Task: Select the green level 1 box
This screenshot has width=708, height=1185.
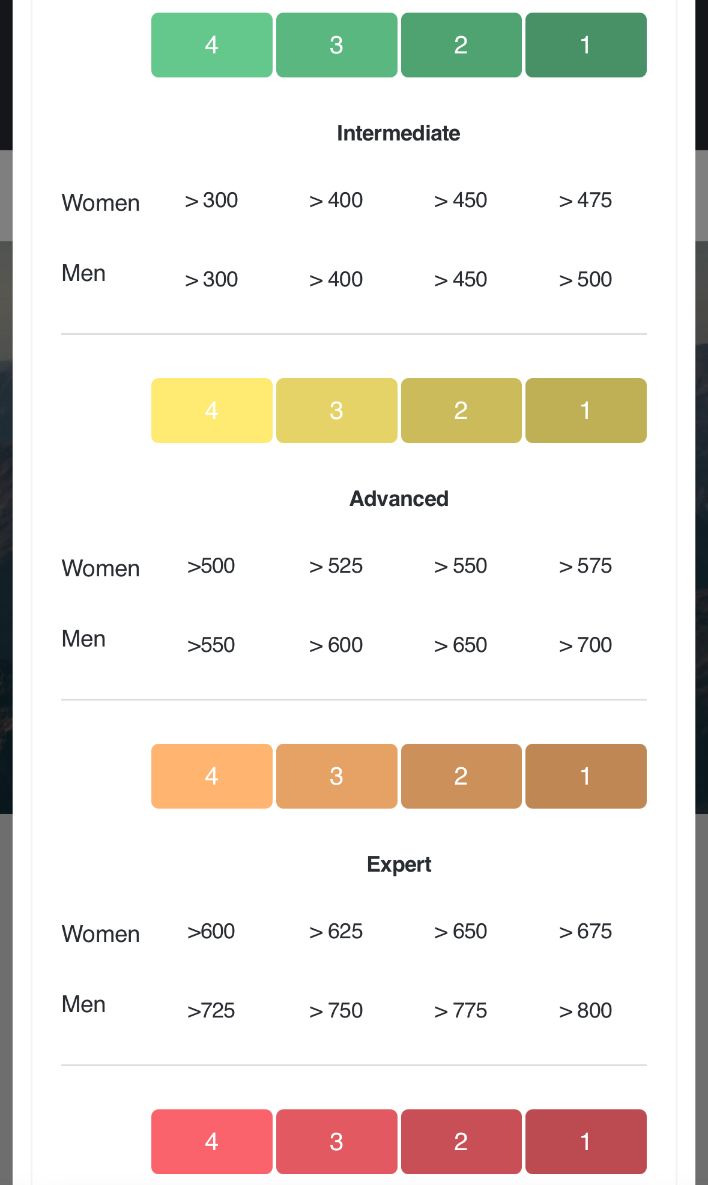Action: pos(585,45)
